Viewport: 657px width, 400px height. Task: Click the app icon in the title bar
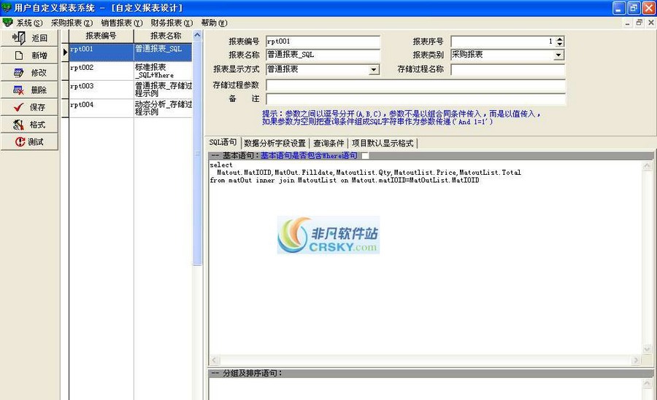point(7,7)
